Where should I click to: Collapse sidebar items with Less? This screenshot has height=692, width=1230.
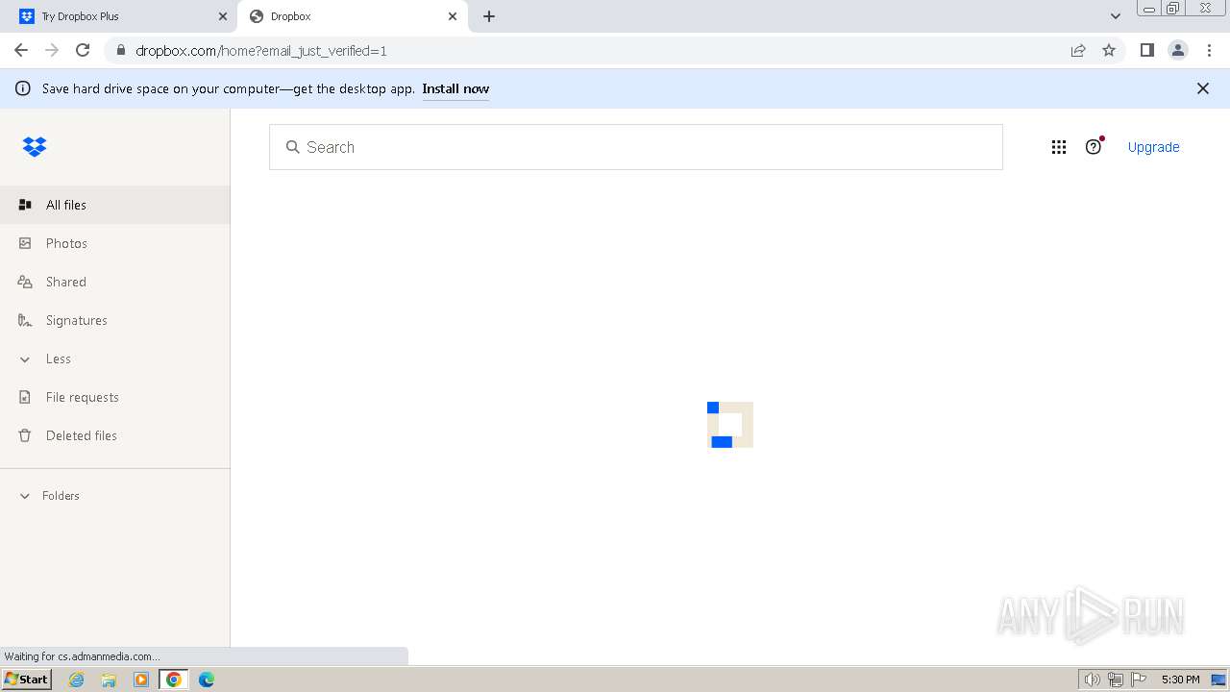pyautogui.click(x=114, y=358)
